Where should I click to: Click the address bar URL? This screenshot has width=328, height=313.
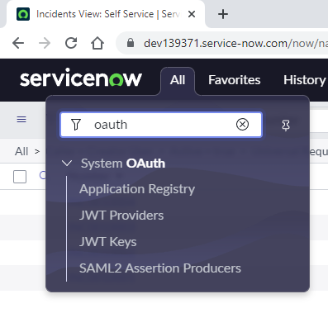[235, 43]
